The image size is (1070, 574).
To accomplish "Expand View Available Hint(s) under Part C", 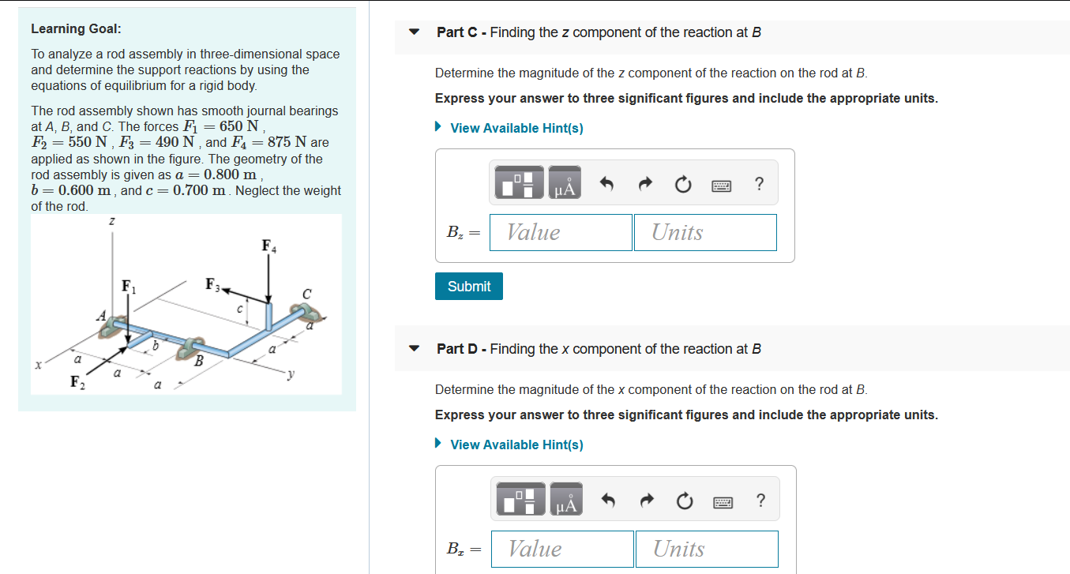I will coord(516,128).
